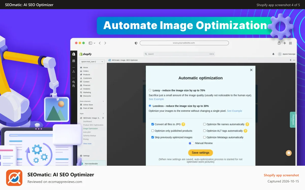Click the help icon beside Optimize file names
The height and width of the screenshot is (190, 305).
point(247,124)
